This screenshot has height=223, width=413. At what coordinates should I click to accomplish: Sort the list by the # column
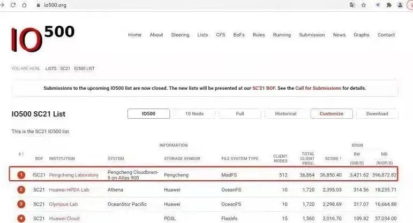21,154
